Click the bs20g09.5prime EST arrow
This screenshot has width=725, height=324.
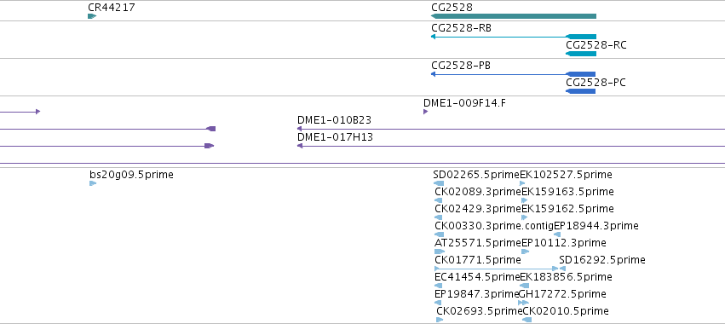tap(93, 183)
